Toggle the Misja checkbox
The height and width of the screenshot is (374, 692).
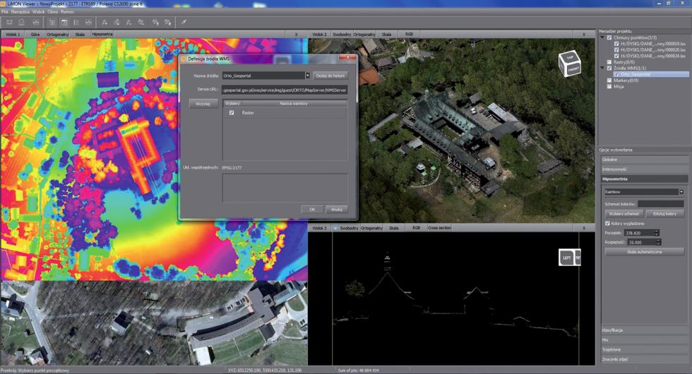(609, 86)
